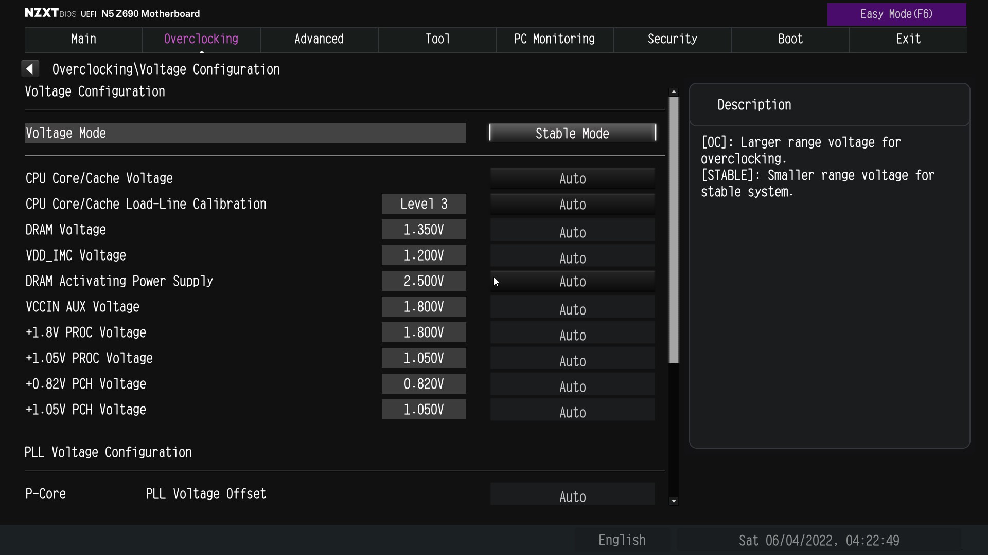Click the vertical scrollbar thumb

674,230
